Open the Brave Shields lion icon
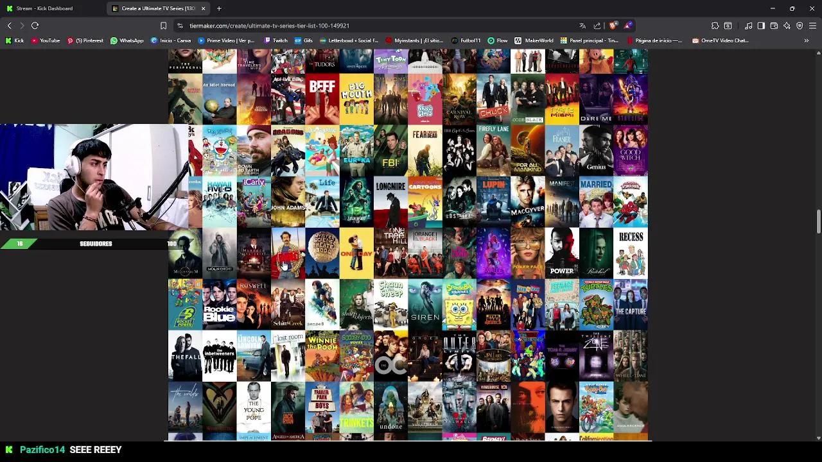 pyautogui.click(x=613, y=26)
